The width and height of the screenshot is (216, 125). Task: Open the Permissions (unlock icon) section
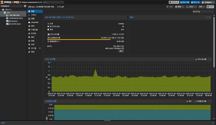coord(35,52)
